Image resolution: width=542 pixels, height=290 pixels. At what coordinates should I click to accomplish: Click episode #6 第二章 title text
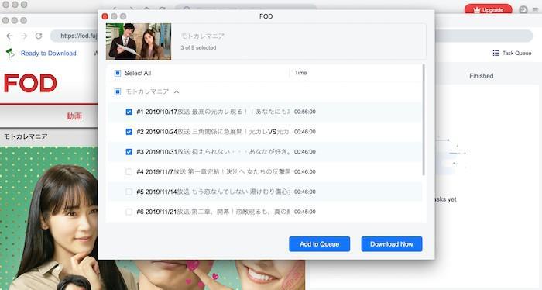pyautogui.click(x=213, y=212)
